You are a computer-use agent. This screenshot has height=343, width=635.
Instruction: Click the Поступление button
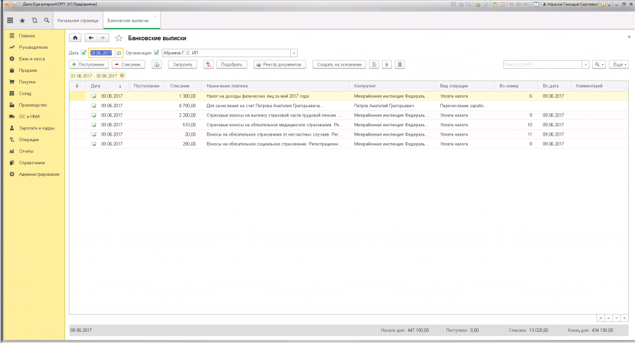pos(89,64)
